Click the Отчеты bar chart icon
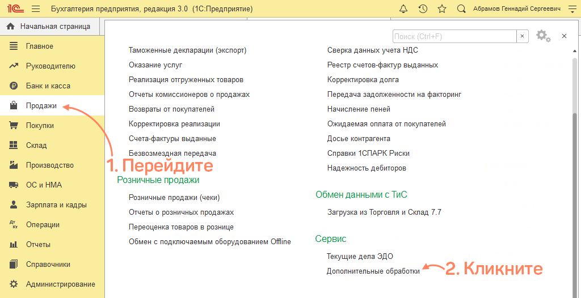Screen dimensions: 581x298 14,244
